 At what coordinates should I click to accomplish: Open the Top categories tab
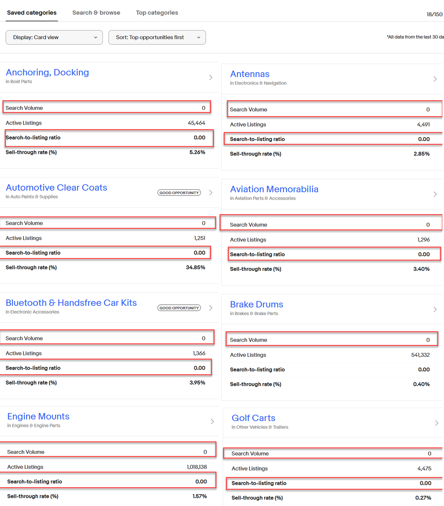point(157,13)
